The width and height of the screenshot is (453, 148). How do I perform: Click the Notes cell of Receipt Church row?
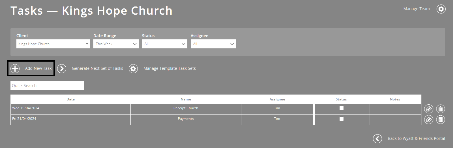pos(395,109)
